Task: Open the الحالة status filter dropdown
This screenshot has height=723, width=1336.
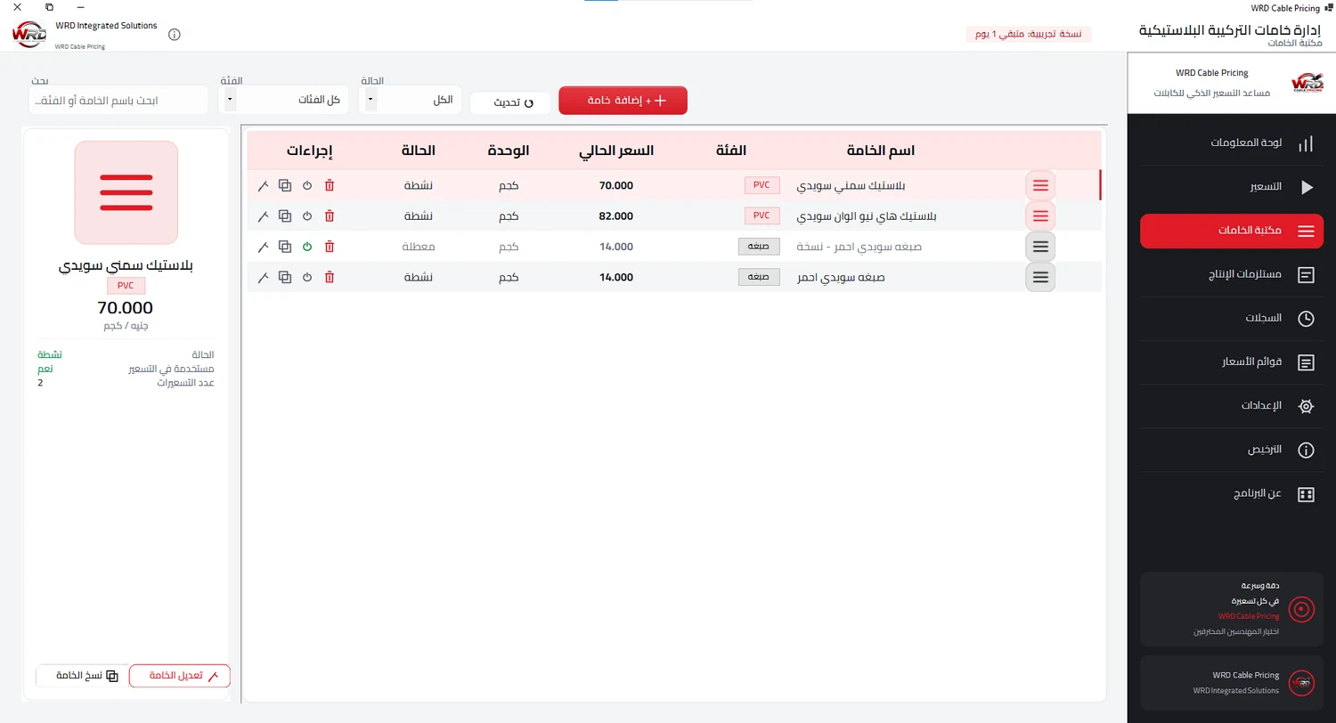Action: (411, 100)
